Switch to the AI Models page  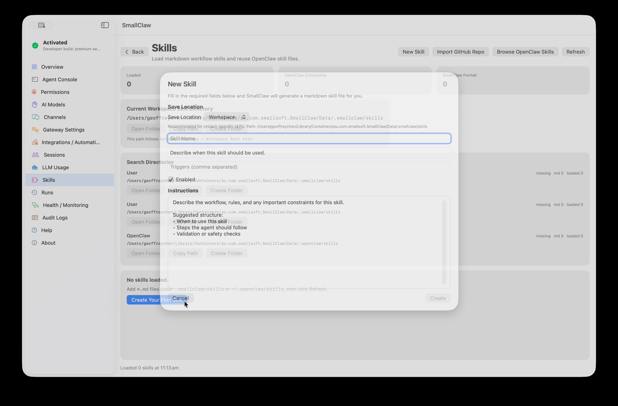[x=70, y=105]
